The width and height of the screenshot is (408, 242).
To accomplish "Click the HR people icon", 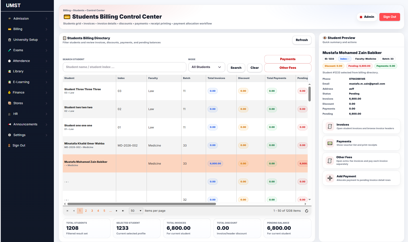I will [x=10, y=114].
